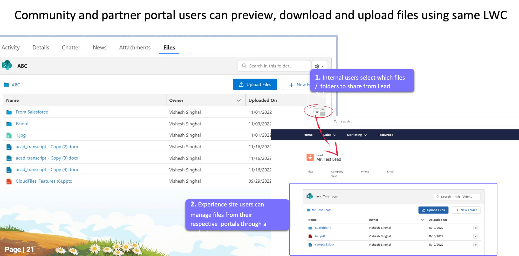Click the PowerPoint icon for CloudFiles_Features (6).pptx
The image size is (519, 256).
9,181
